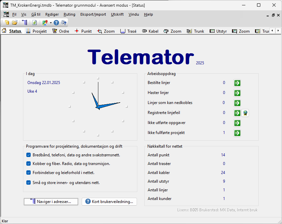Click the date Onsdag 22.01.2025
This screenshot has width=282, height=224.
(x=44, y=83)
